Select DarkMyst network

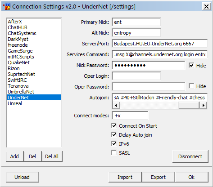34,39
